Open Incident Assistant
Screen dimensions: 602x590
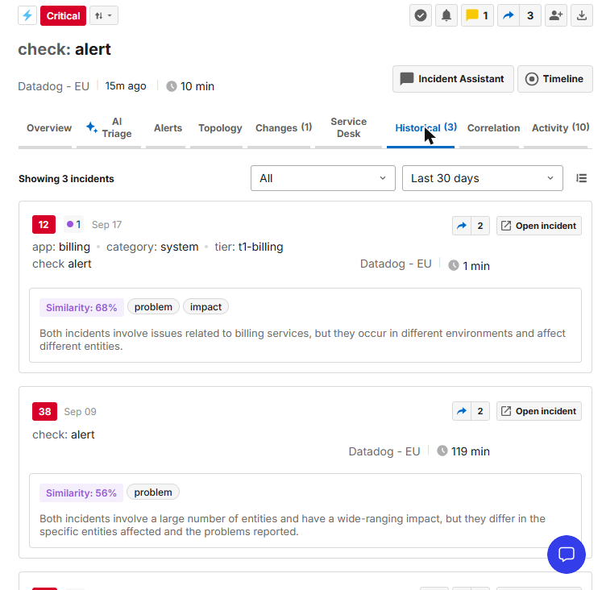point(453,79)
